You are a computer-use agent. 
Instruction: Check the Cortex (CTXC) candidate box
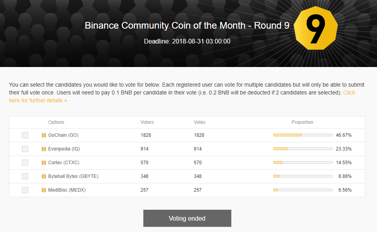[x=25, y=163]
